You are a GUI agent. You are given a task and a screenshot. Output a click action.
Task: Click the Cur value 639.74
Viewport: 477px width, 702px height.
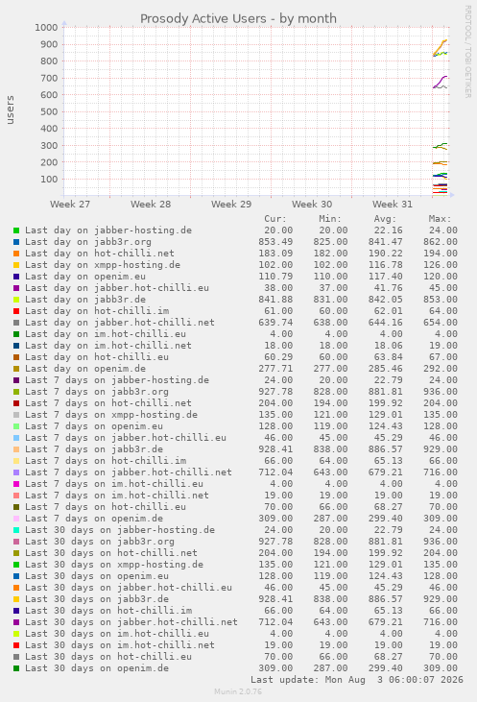coord(275,323)
